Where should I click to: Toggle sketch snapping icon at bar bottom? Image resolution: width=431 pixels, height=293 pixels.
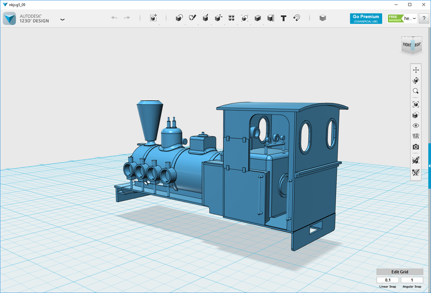(x=416, y=172)
